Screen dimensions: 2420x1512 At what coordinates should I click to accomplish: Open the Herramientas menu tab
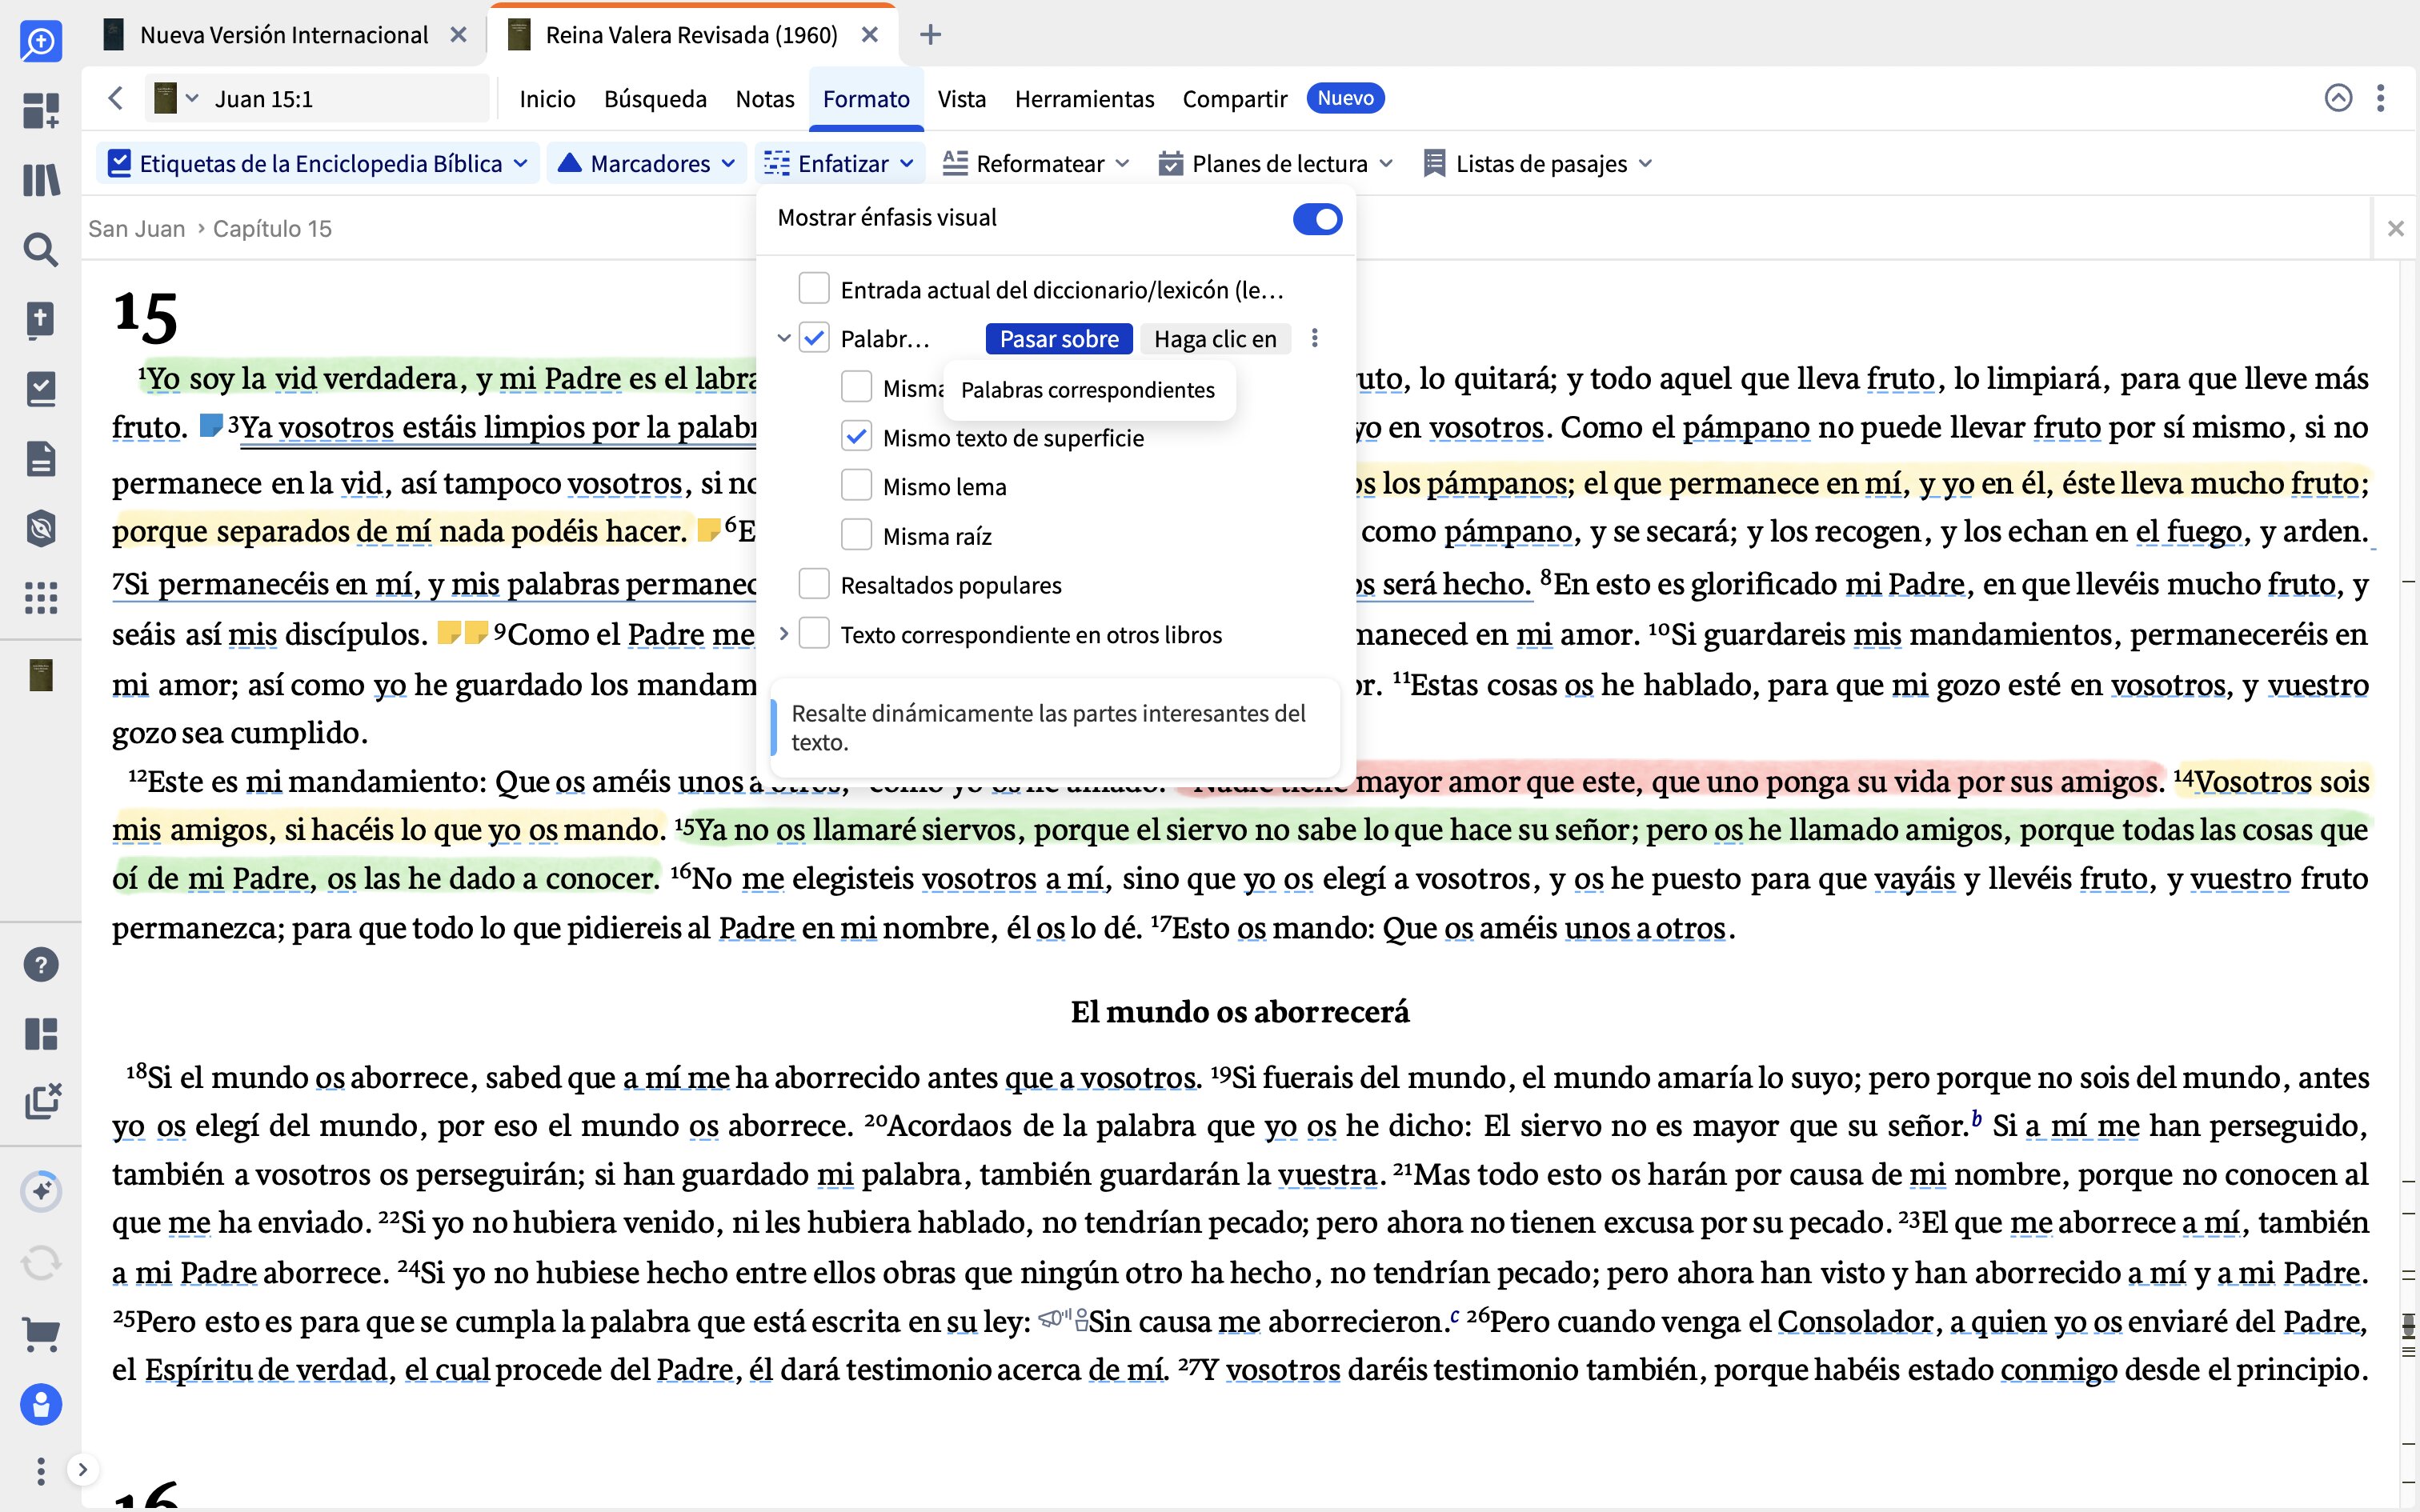point(1084,99)
